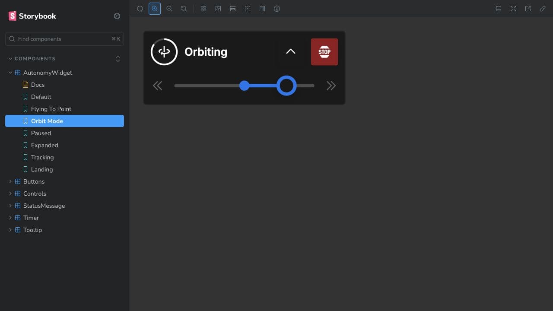This screenshot has width=553, height=311.
Task: Click the red STOP button
Action: [324, 52]
